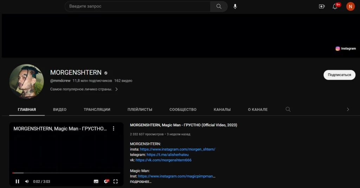Open the account avatar N menu

[x=351, y=6]
